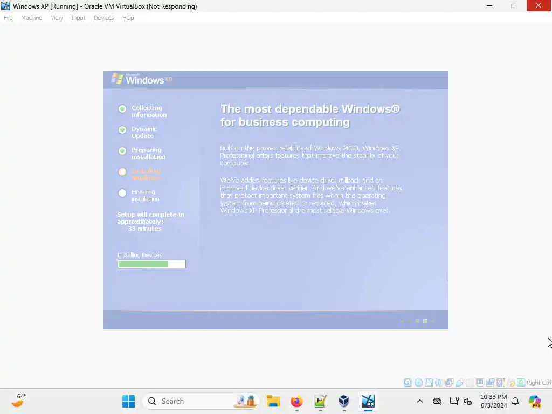Image resolution: width=552 pixels, height=414 pixels.
Task: Open the Machine menu
Action: coord(31,18)
